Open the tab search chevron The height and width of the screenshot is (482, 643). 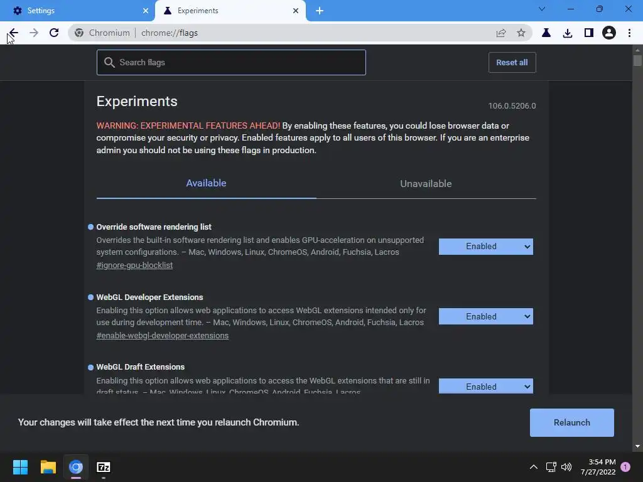(x=542, y=9)
